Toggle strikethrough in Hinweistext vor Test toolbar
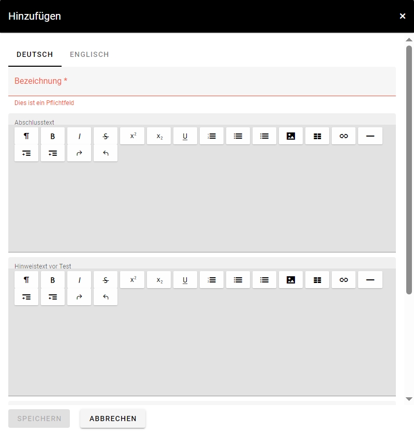Viewport: 414px width, 433px height. [106, 280]
